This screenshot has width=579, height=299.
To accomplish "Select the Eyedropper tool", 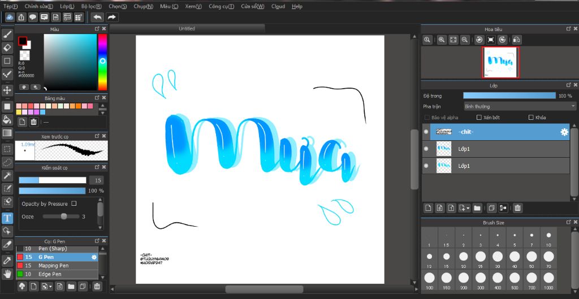I will coord(7,261).
